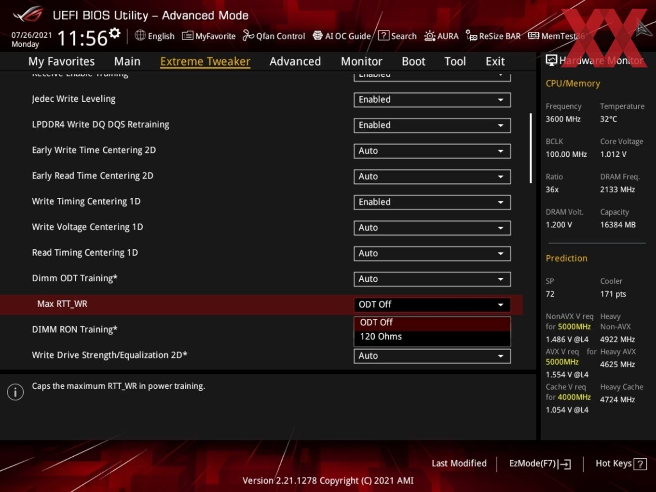Image resolution: width=656 pixels, height=492 pixels.
Task: Click the ROG logo in the header
Action: (x=28, y=14)
